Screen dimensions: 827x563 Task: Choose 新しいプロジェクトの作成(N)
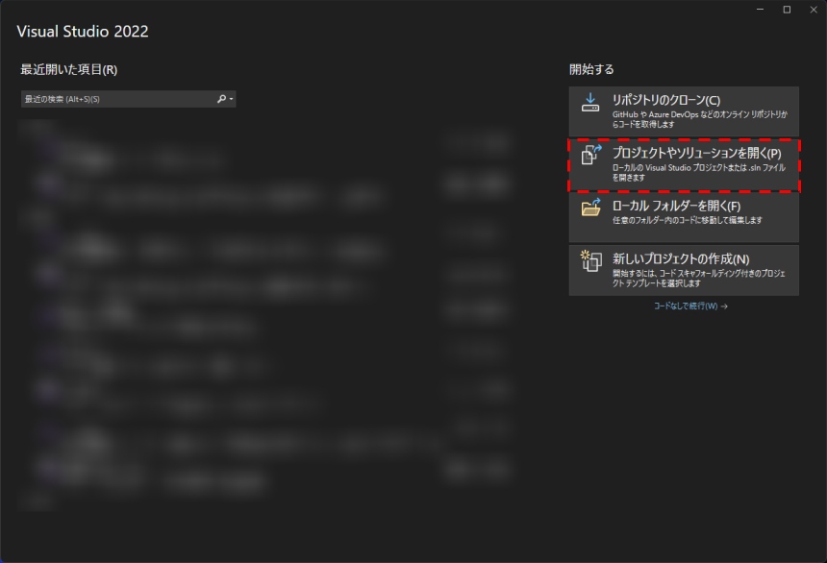pos(684,270)
